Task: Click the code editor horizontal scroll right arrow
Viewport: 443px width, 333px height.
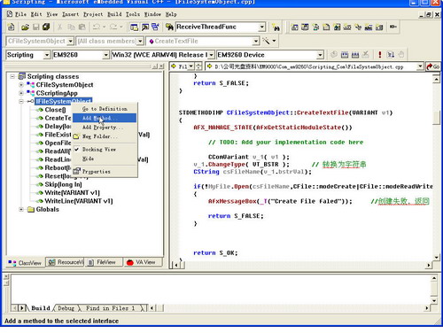Action: 428,265
